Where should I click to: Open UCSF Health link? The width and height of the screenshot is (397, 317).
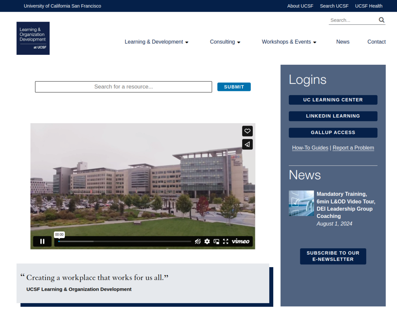(x=368, y=6)
